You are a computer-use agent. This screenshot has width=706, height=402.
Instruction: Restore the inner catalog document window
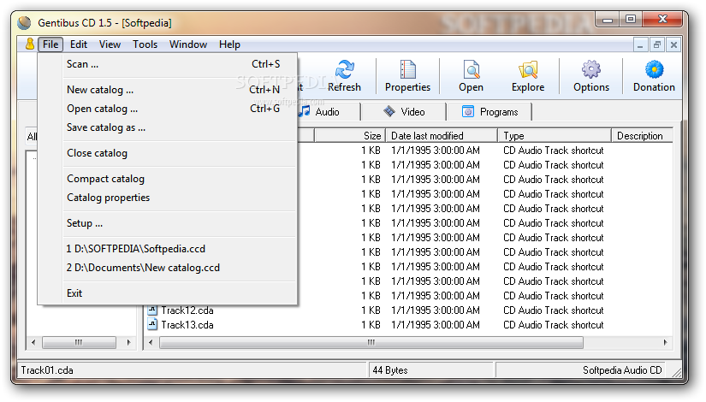click(x=657, y=44)
